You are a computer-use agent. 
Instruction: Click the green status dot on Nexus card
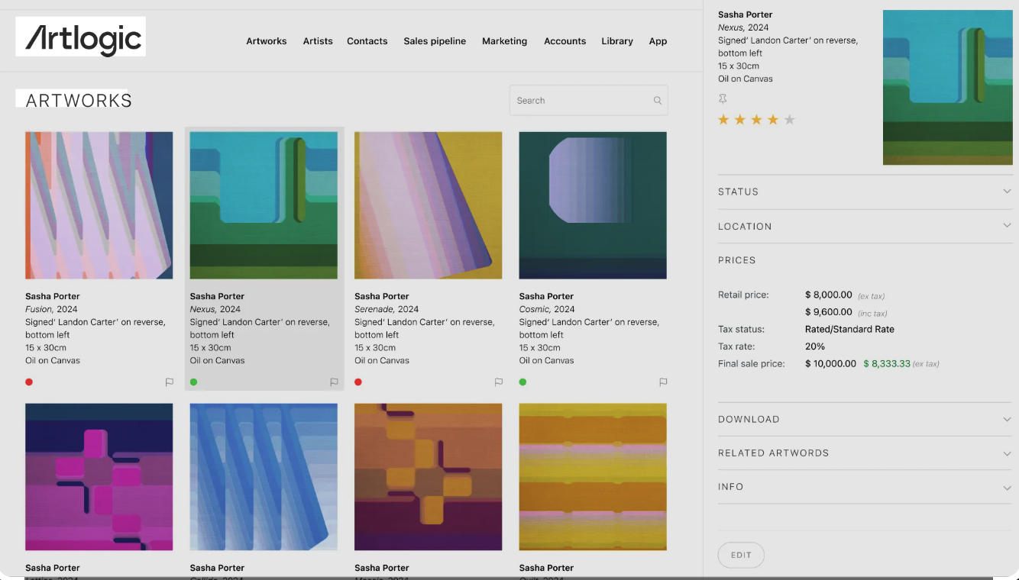click(194, 382)
